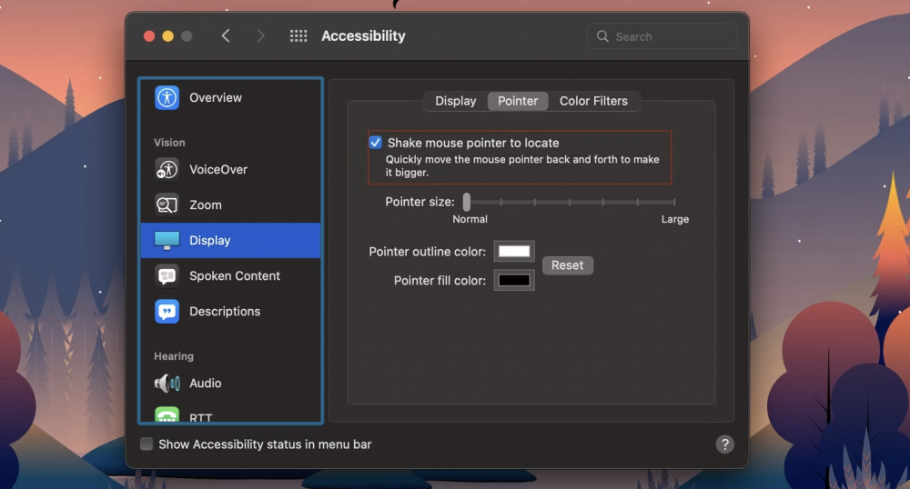Switch to the Color Filters tab
910x489 pixels.
pos(593,101)
